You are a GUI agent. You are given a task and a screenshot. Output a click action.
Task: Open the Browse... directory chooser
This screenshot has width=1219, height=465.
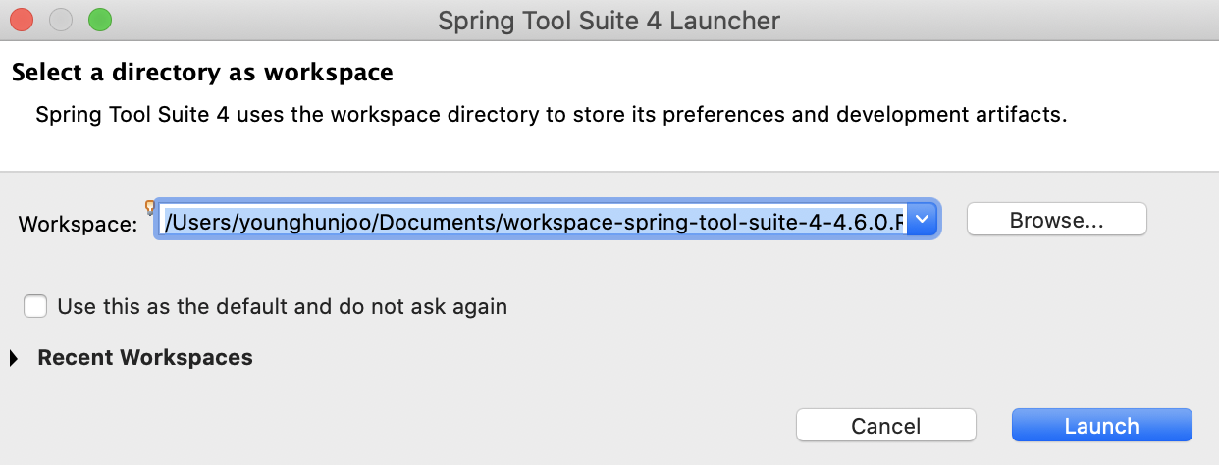[x=1056, y=220]
